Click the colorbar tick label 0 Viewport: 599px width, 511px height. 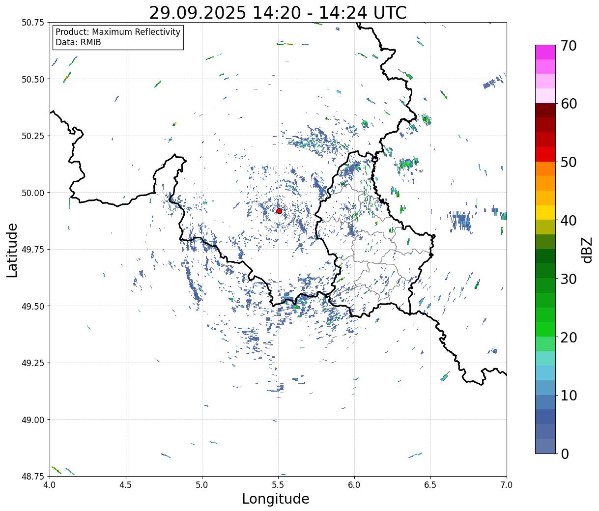tap(565, 454)
